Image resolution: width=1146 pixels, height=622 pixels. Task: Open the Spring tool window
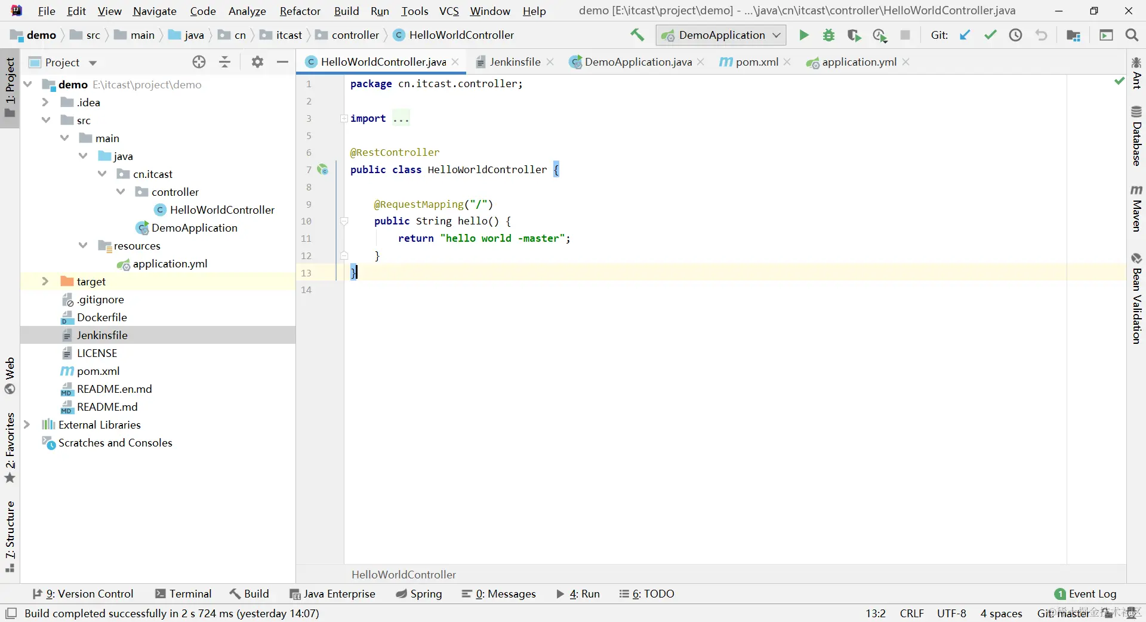[x=419, y=594]
